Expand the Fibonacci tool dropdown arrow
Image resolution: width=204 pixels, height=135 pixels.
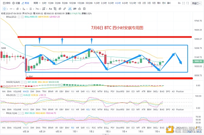[33, 9]
